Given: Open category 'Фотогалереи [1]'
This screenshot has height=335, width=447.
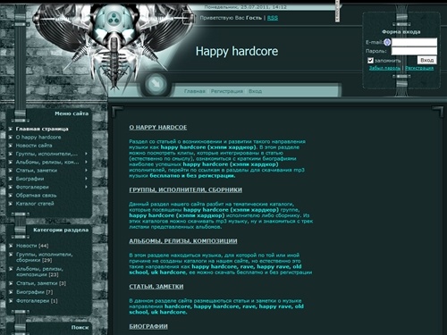Looking at the screenshot, I should (x=37, y=301).
